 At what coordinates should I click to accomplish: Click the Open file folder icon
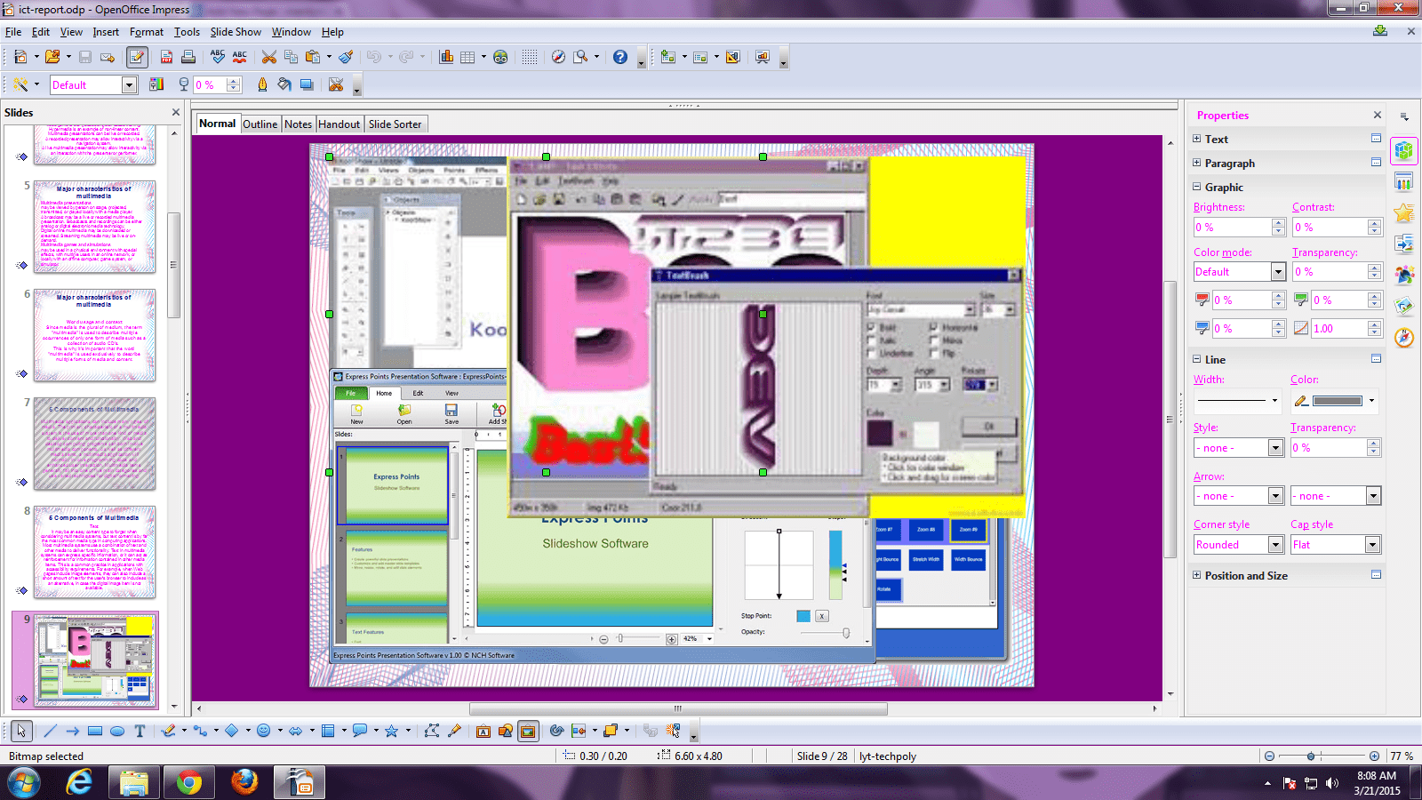[52, 57]
